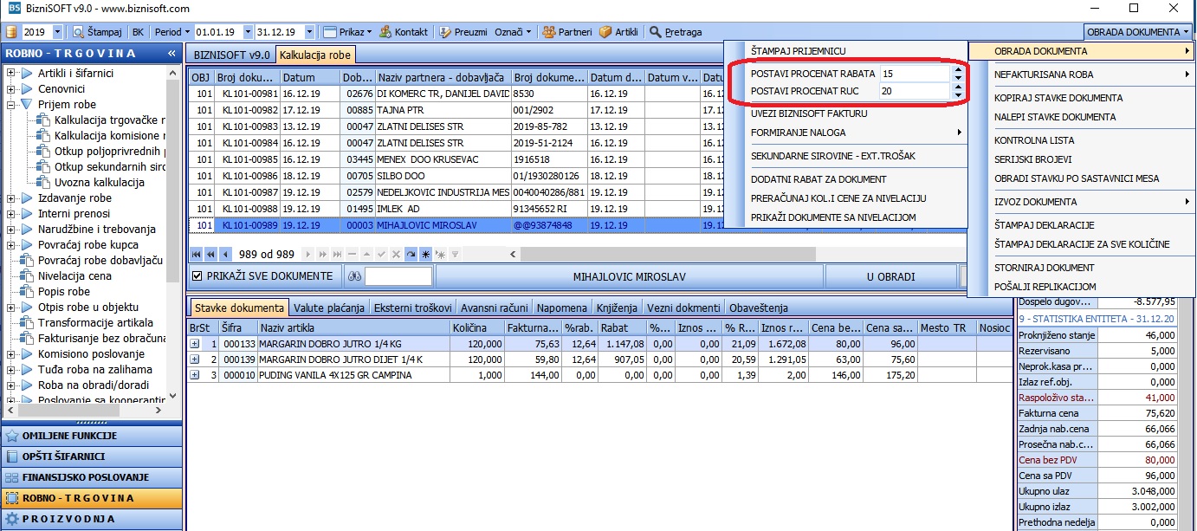This screenshot has height=531, width=1197.
Task: Expand the Izdavanje robe node
Action: pos(11,198)
